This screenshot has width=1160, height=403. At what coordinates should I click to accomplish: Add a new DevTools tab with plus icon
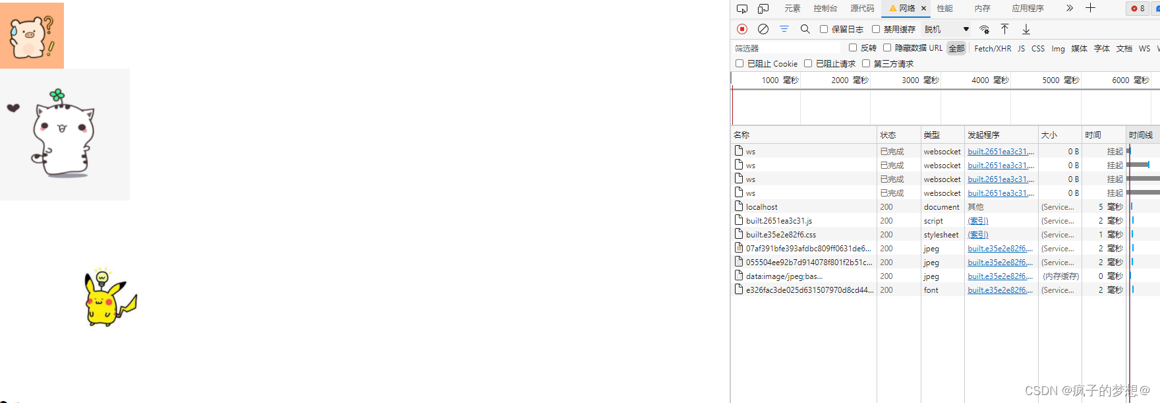pyautogui.click(x=1090, y=8)
